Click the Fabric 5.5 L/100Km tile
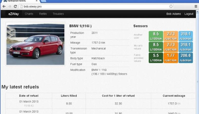This screenshot has height=114, width=199. tap(156, 58)
